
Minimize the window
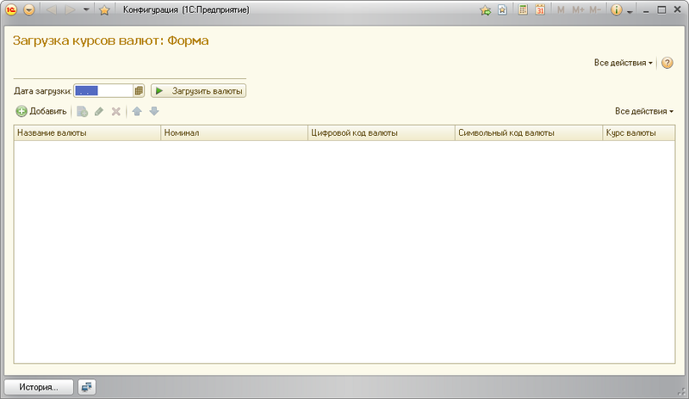[x=646, y=10]
